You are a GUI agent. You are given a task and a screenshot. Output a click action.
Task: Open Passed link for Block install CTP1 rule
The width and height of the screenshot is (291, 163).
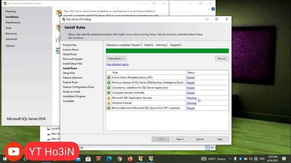click(x=191, y=108)
